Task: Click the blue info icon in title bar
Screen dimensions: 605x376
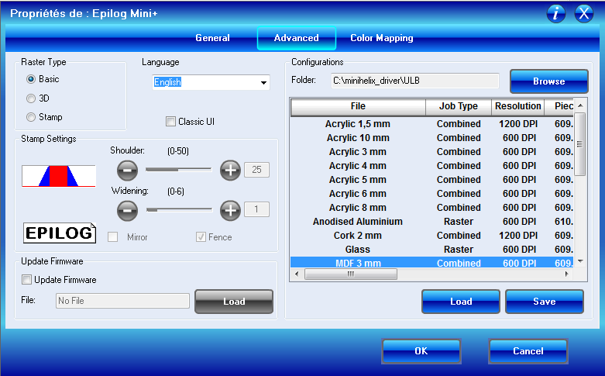Action: click(x=556, y=14)
